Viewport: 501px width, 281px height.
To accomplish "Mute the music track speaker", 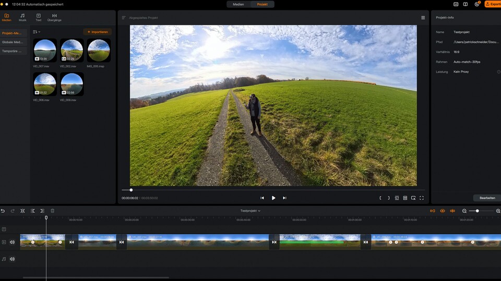I will [13, 259].
